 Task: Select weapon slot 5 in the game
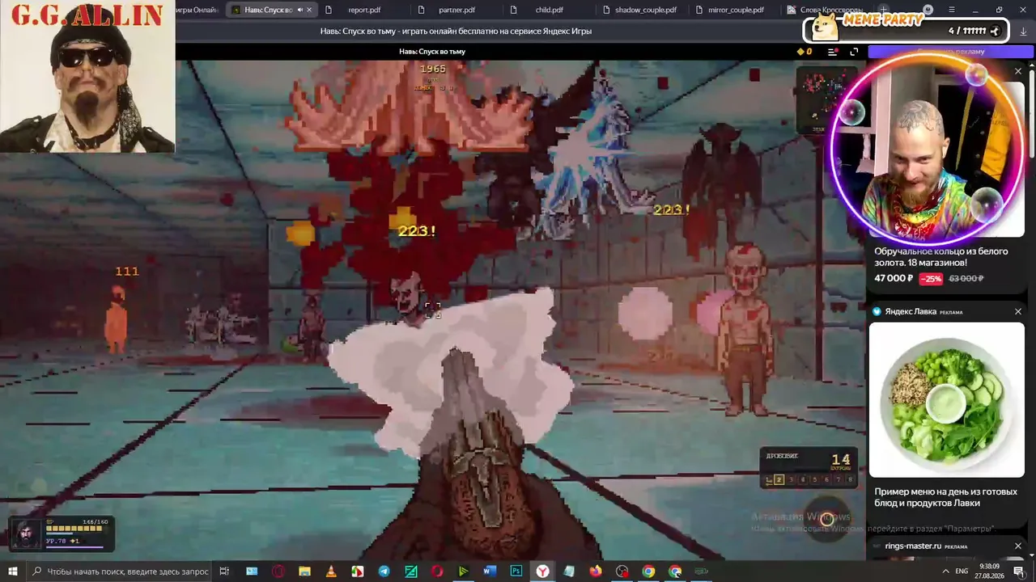point(814,480)
